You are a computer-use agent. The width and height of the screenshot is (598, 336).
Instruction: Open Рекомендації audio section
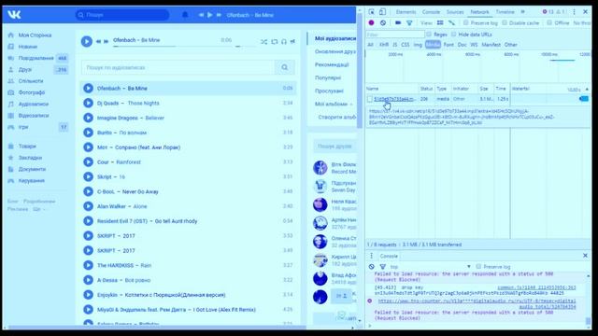click(332, 64)
